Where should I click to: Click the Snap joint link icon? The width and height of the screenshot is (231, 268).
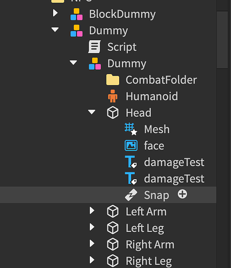(131, 195)
